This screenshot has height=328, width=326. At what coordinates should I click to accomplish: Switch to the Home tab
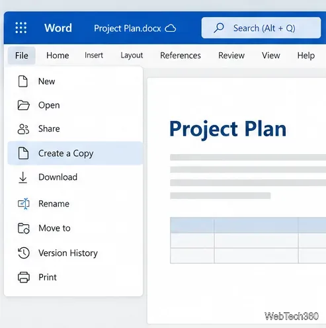(58, 56)
